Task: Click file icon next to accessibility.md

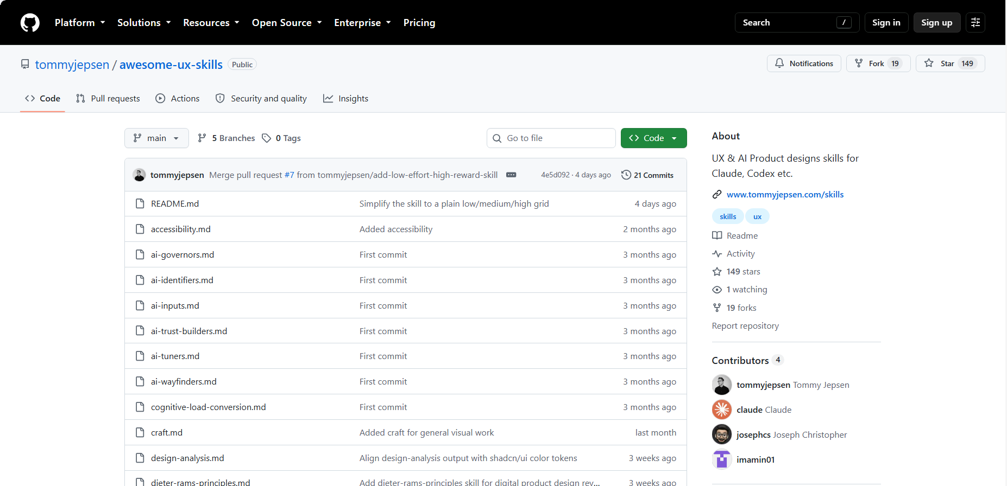Action: pos(140,229)
